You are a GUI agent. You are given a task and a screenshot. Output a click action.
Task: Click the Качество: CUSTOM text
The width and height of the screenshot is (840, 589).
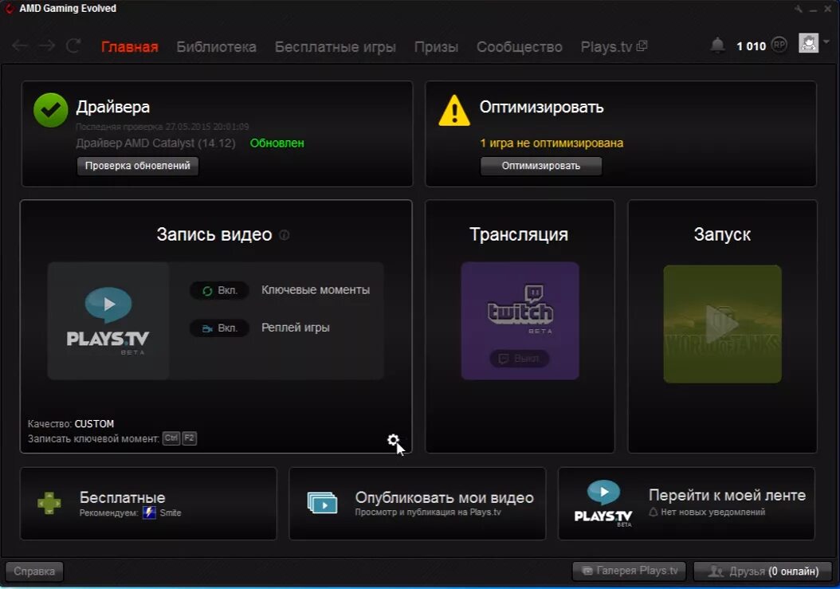[x=71, y=424]
